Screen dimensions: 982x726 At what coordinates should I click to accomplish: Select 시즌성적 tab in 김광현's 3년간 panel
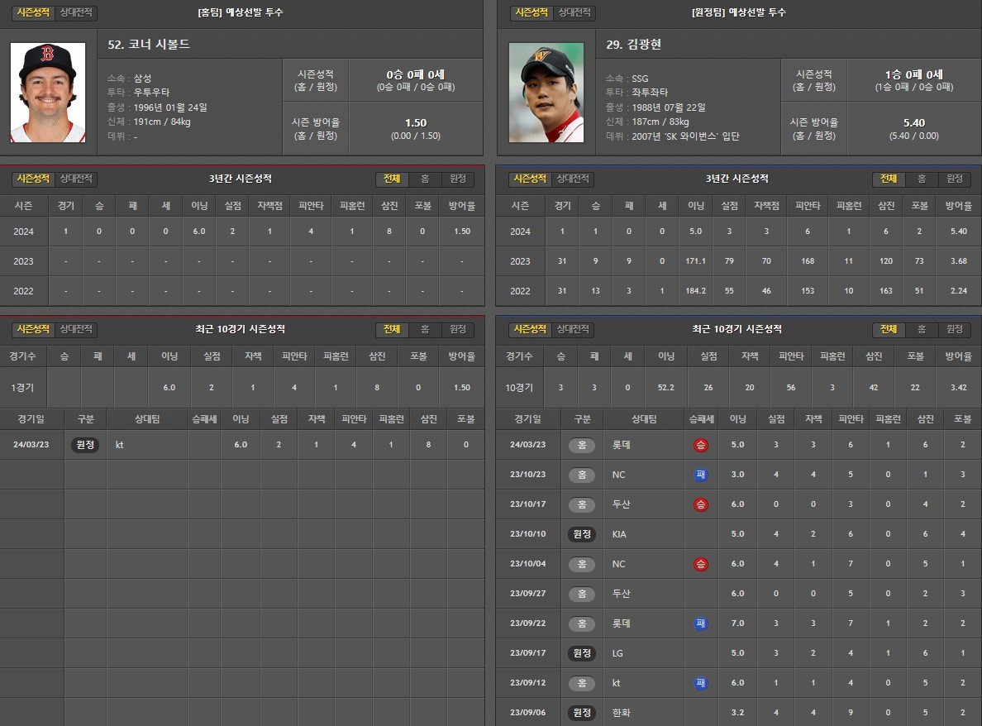530,179
